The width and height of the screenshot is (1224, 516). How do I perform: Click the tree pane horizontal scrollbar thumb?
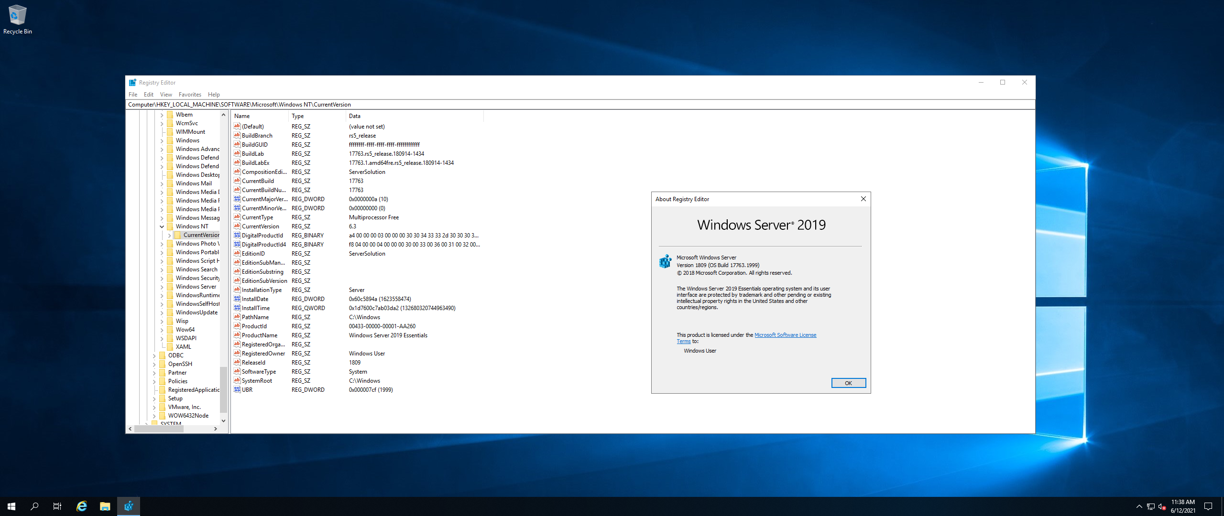tap(159, 429)
